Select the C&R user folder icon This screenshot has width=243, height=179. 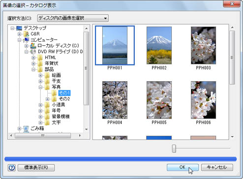click(x=26, y=34)
